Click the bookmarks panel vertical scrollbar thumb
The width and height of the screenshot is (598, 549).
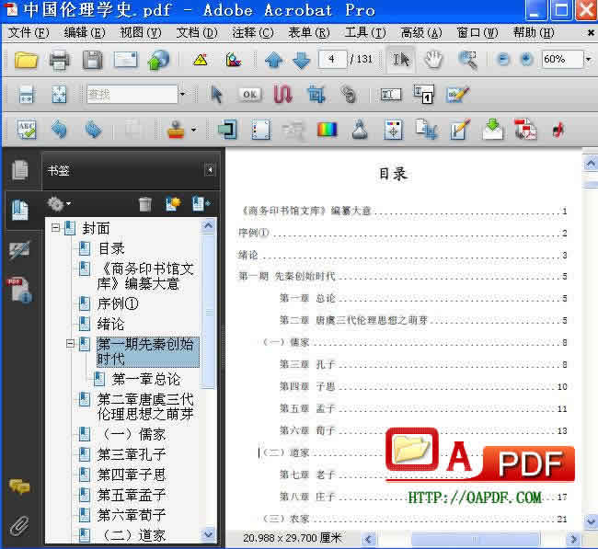209,312
